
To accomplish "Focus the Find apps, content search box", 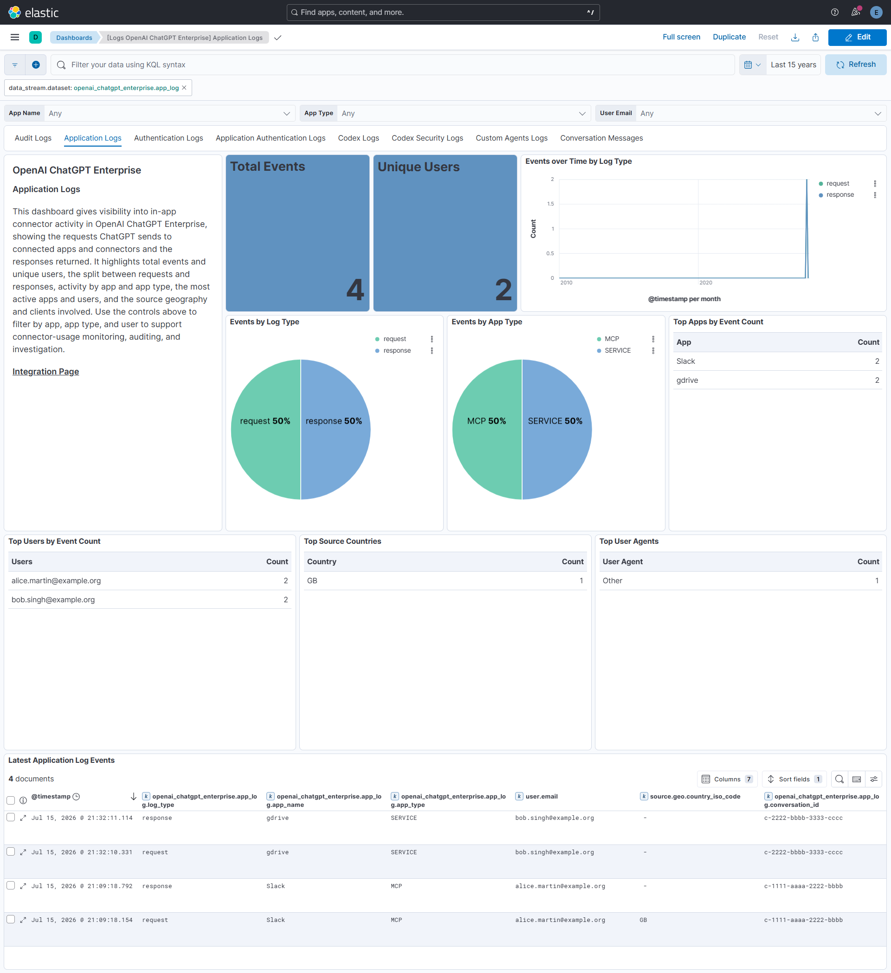I will pos(443,13).
